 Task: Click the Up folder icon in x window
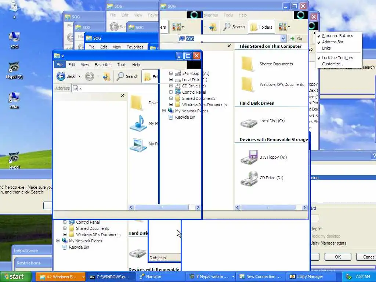point(106,76)
